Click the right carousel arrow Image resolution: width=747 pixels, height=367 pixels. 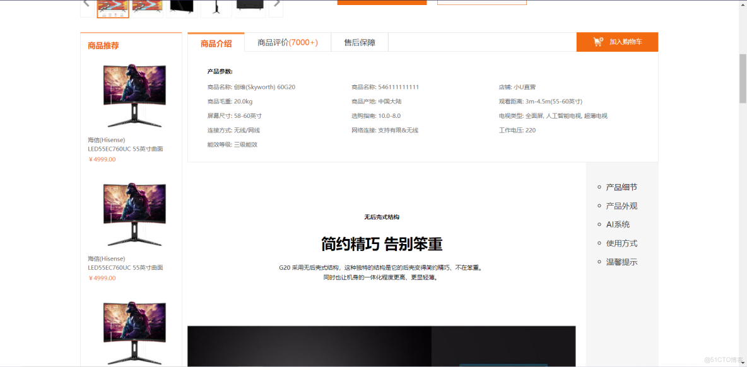tap(278, 4)
